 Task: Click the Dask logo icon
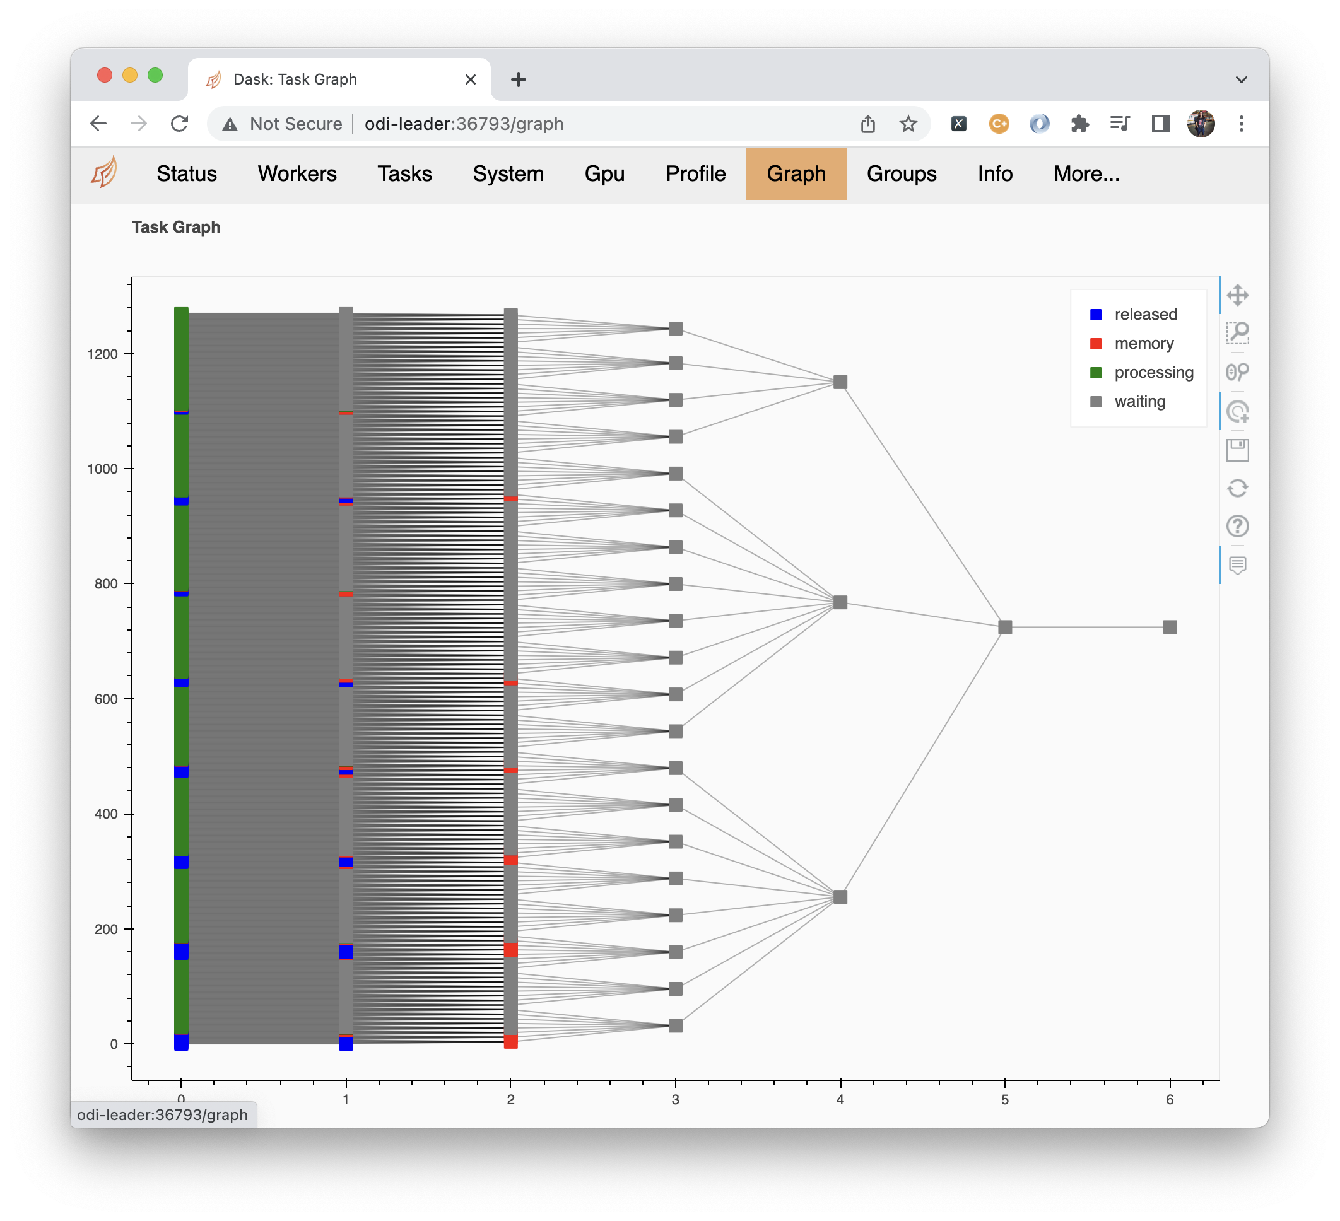coord(104,173)
